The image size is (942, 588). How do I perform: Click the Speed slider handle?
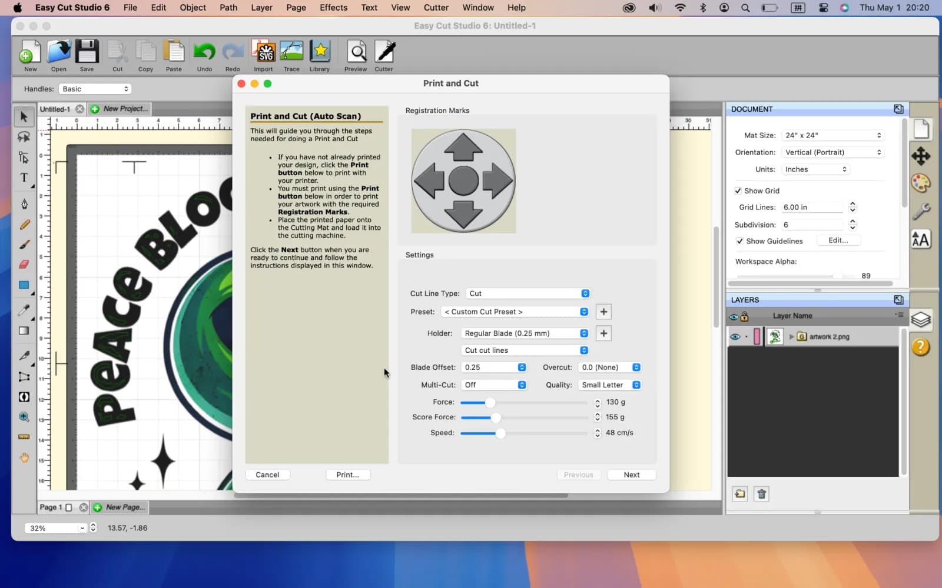(500, 433)
